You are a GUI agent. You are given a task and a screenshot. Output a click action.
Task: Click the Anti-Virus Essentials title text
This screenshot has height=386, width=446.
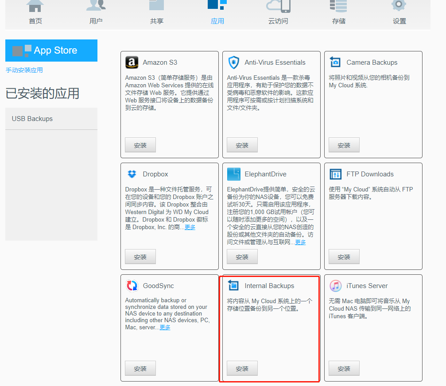pos(275,62)
